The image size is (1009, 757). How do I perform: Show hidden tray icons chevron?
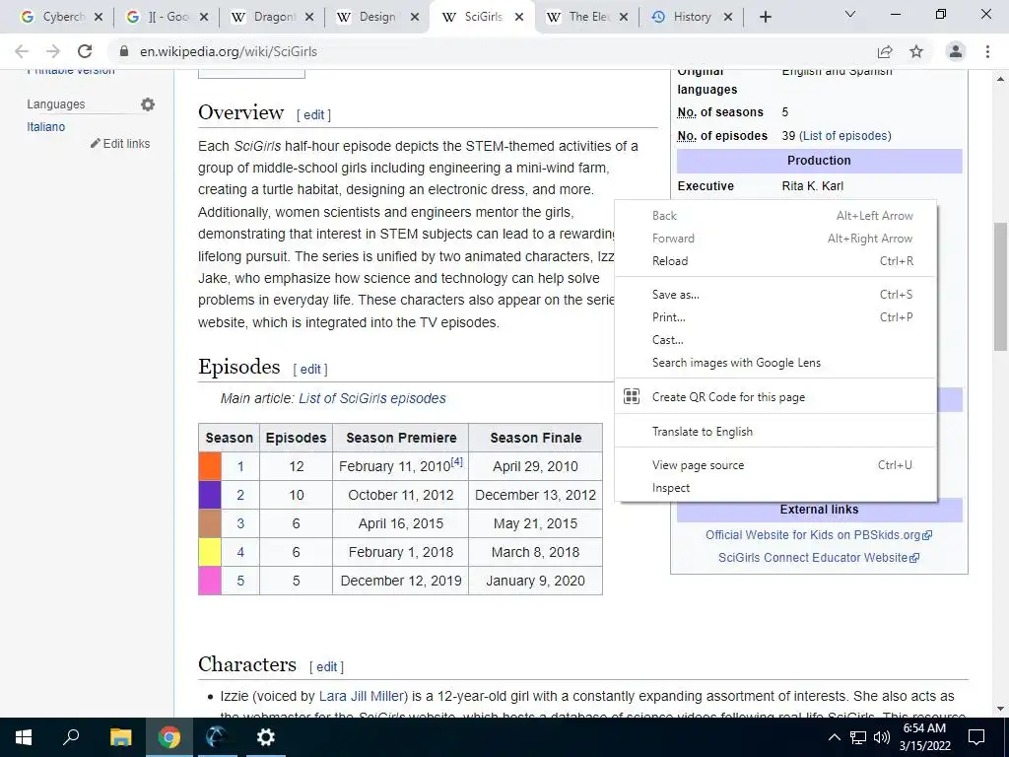tap(834, 737)
